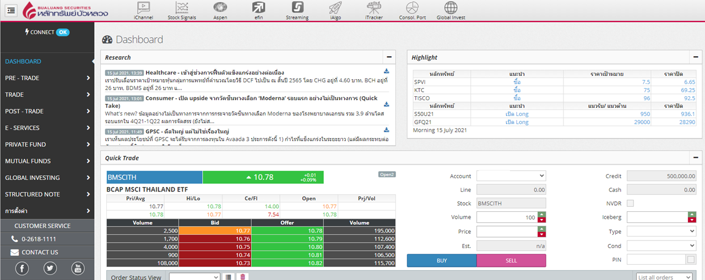Open iChannel from the top toolbar
The image size is (705, 280).
coord(143,10)
